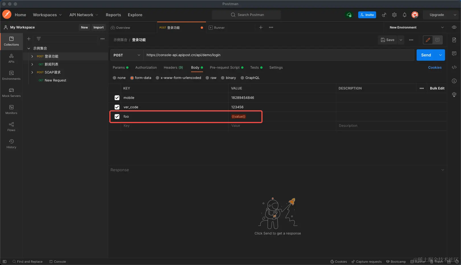Open the API Network dropdown menu
This screenshot has height=265, width=461.
[x=84, y=15]
